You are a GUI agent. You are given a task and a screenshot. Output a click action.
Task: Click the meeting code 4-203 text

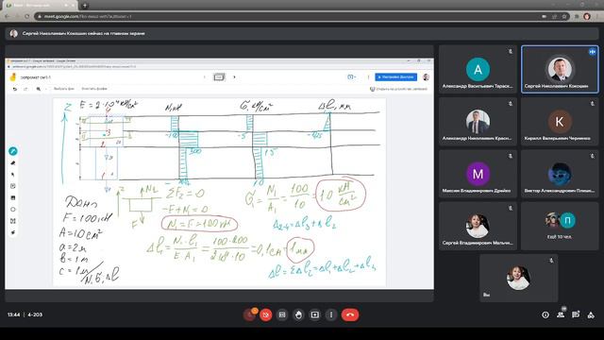[x=35, y=314]
